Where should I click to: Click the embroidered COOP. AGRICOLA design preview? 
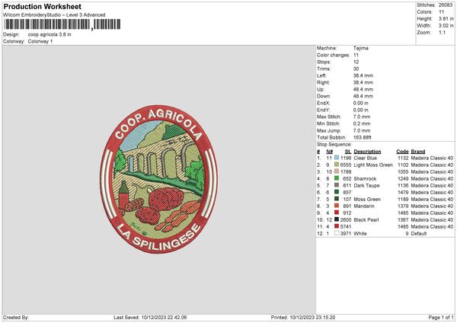159,179
